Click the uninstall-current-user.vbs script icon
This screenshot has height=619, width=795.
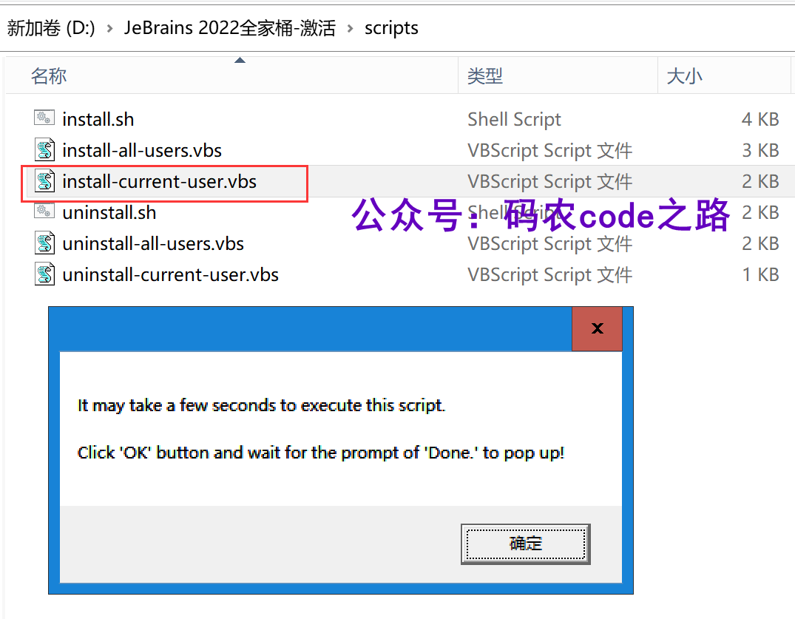pyautogui.click(x=44, y=274)
